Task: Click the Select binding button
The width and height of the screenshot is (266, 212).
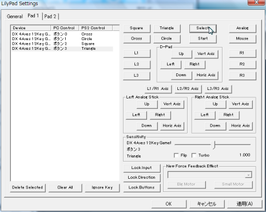Action: coord(203,28)
